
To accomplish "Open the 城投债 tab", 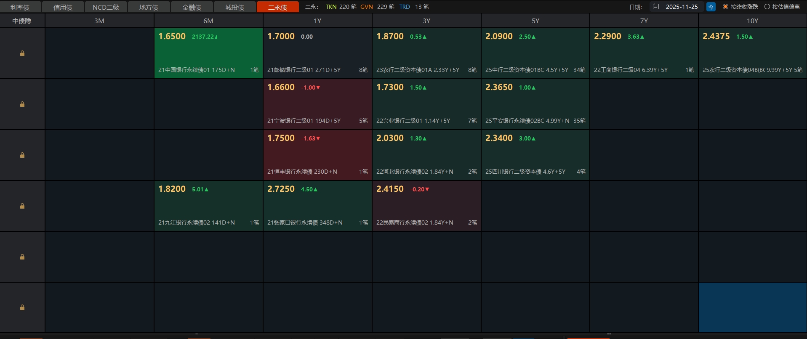I will pos(235,7).
